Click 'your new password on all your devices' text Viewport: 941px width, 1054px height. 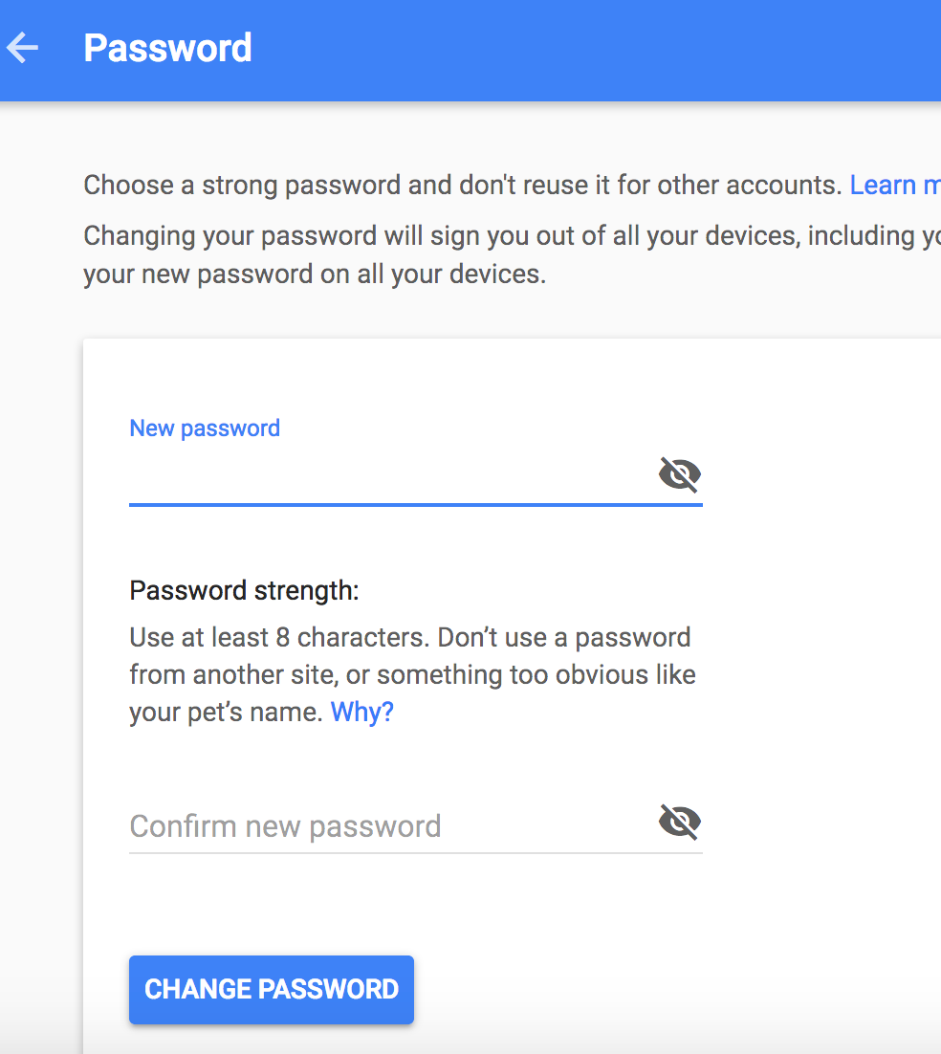(315, 274)
